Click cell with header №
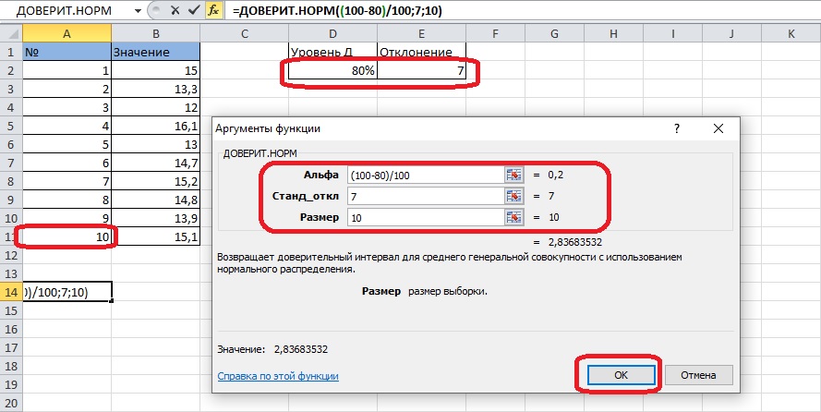The image size is (821, 412). (x=67, y=52)
